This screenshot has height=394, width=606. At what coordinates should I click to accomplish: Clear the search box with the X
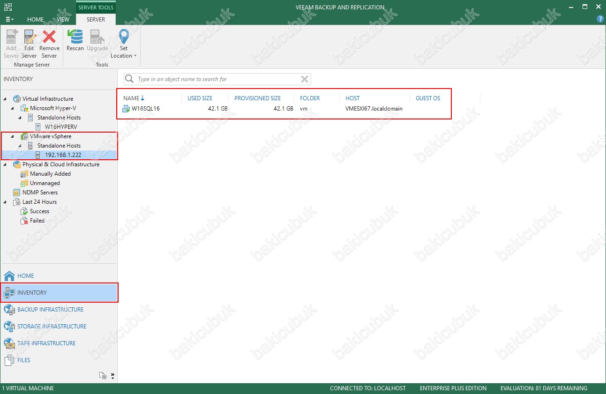(305, 79)
